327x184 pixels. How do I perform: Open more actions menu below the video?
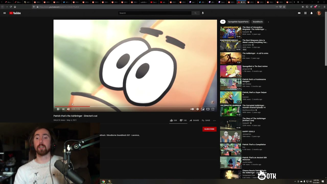(214, 120)
